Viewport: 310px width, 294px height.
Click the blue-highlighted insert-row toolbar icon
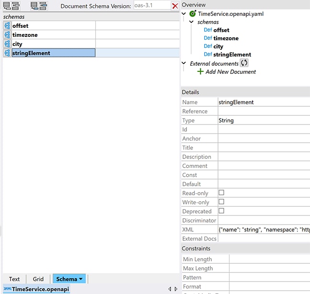tap(43, 6)
